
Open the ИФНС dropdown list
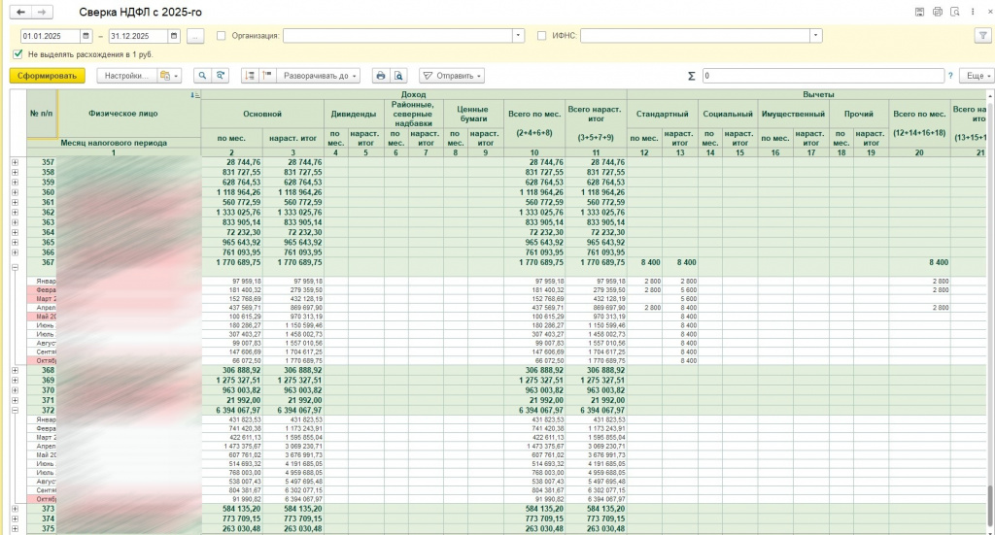[x=817, y=36]
